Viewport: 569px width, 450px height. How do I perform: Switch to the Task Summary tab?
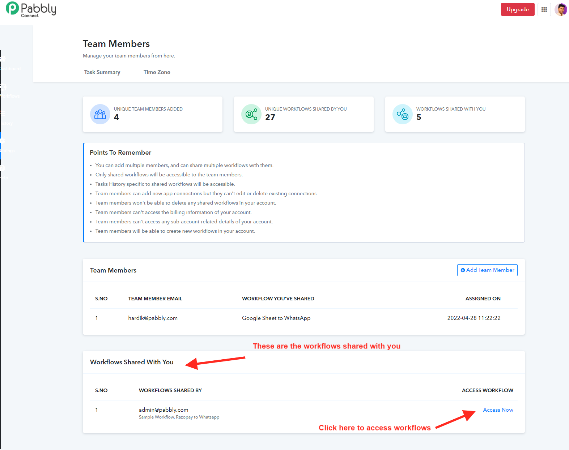(102, 72)
